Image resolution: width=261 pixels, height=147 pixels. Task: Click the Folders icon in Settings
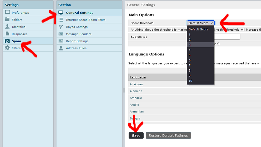pyautogui.click(x=7, y=20)
